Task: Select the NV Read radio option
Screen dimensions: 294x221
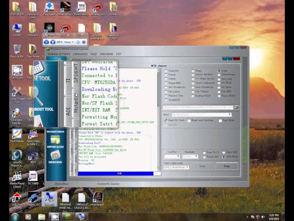Action: pyautogui.click(x=225, y=83)
